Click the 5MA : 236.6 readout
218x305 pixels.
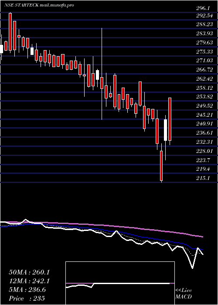click(x=27, y=290)
